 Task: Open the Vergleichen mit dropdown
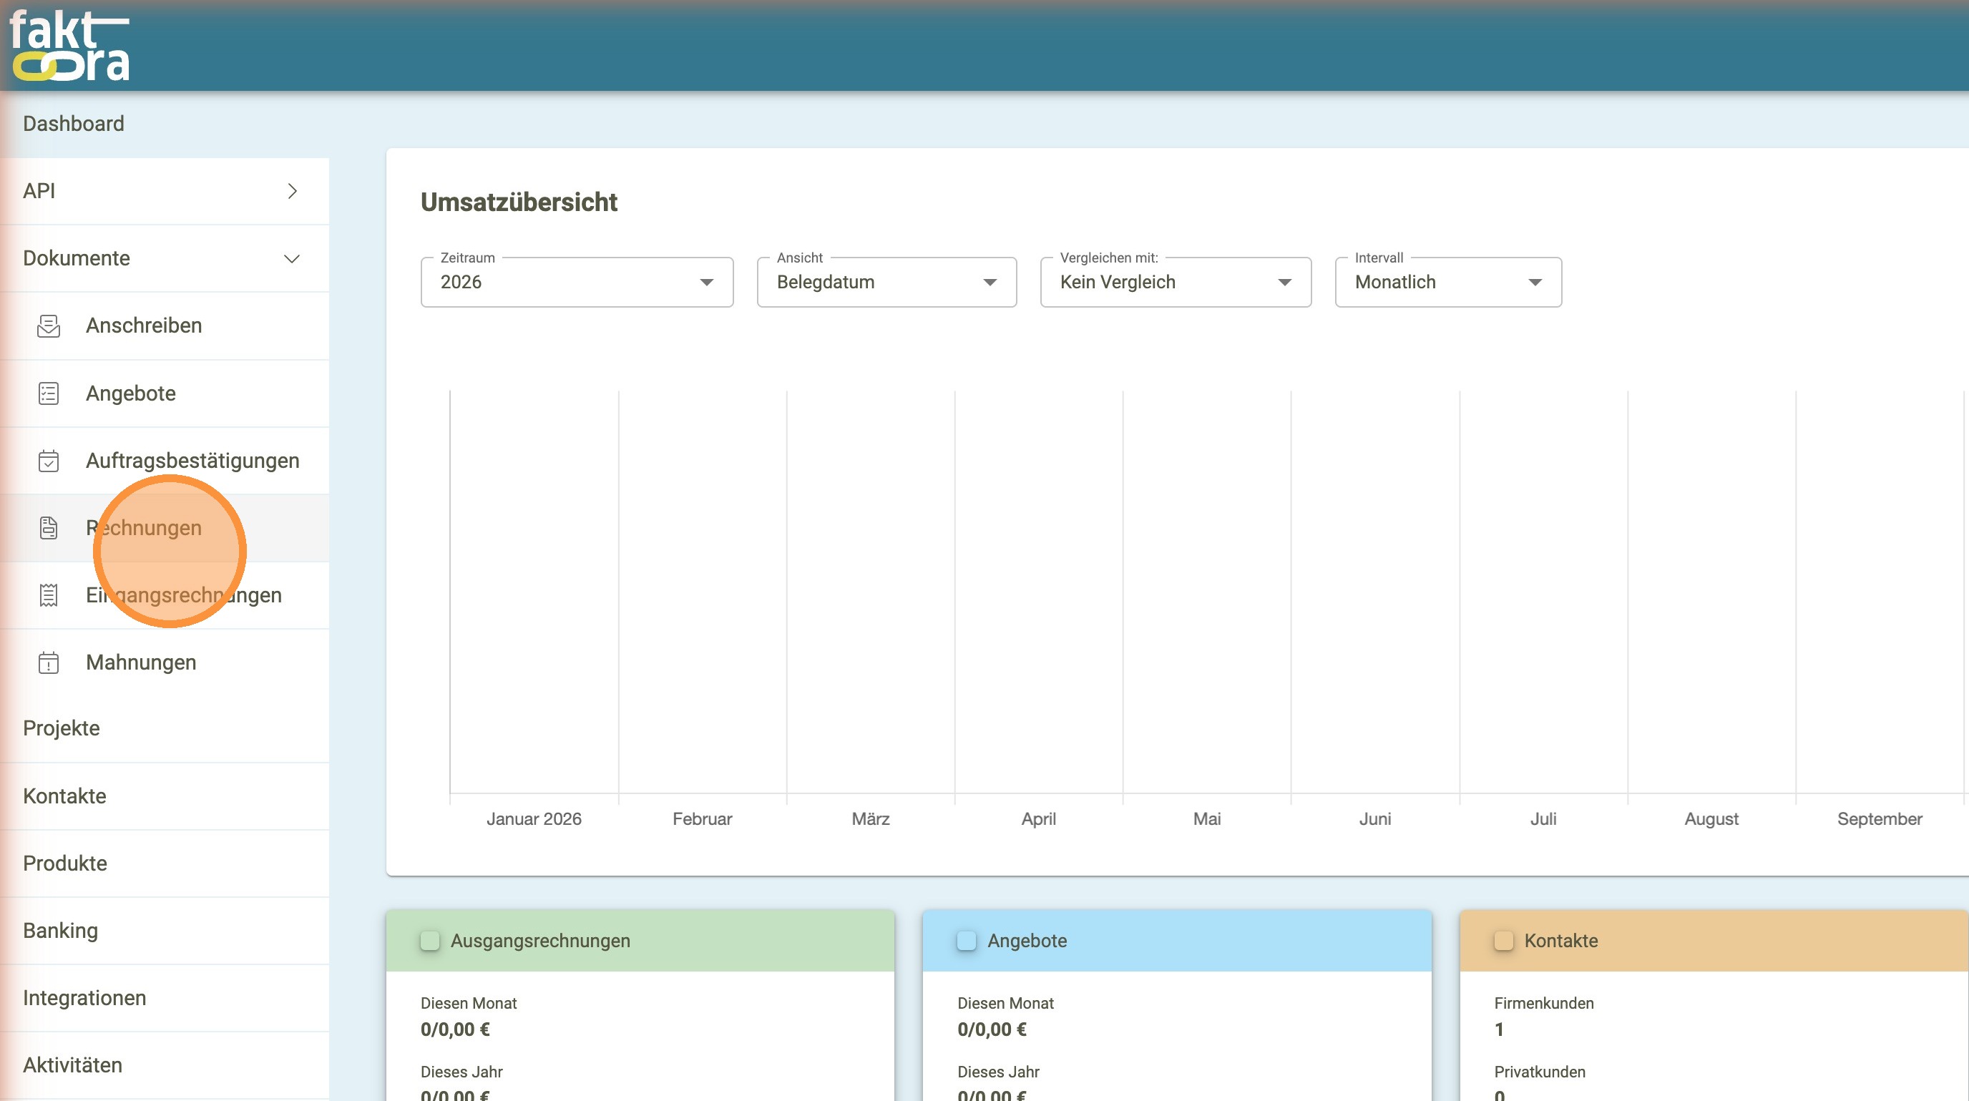coord(1175,283)
